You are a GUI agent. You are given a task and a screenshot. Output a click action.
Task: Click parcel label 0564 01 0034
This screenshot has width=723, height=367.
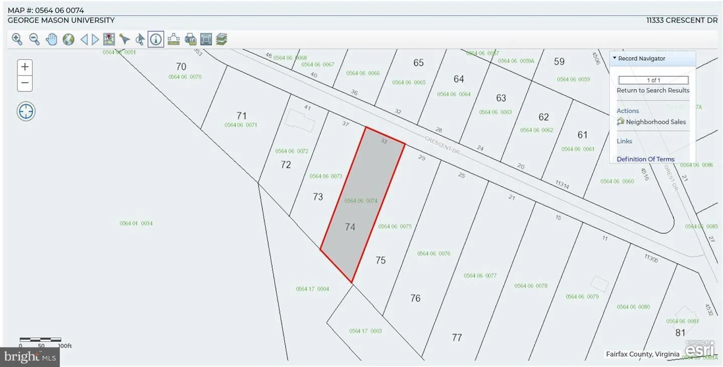pos(136,224)
